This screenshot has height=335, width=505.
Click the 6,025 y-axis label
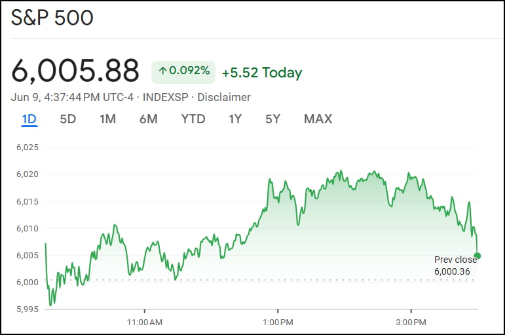(x=28, y=148)
